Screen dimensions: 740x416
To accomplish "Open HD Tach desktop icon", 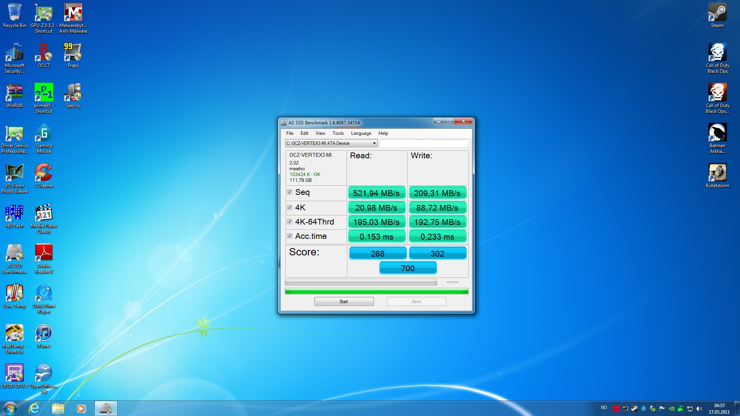I will 15,216.
